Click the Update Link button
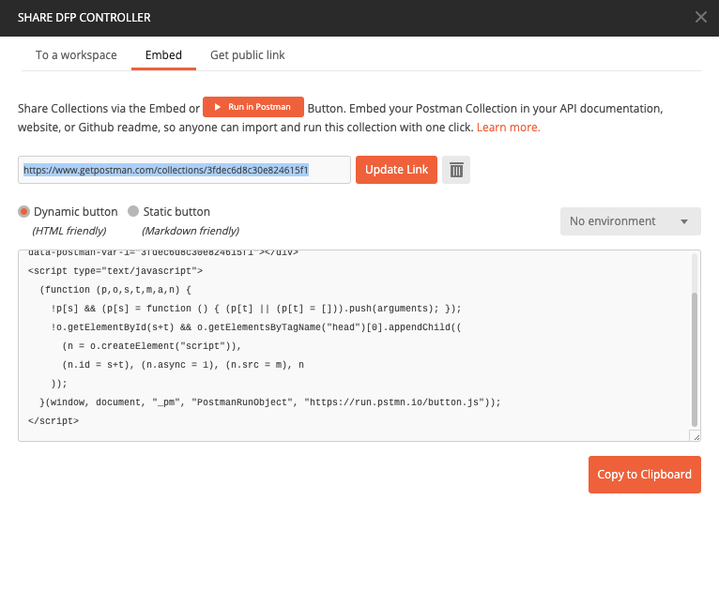 (396, 170)
